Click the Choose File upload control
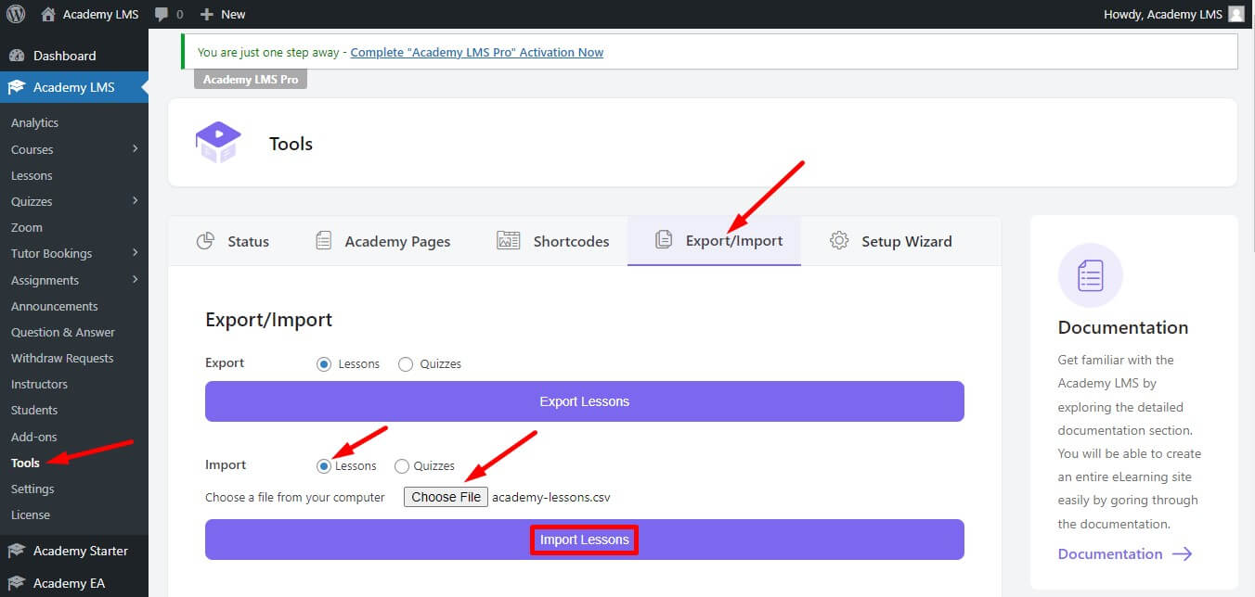The width and height of the screenshot is (1255, 597). (x=446, y=496)
